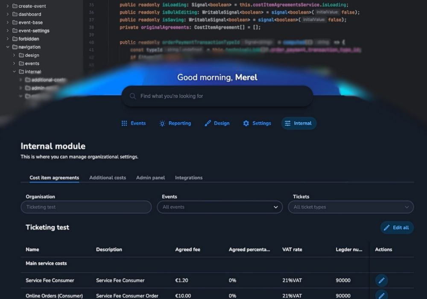Click the Design brush icon
Viewport: 427px width, 299px height.
[208, 123]
